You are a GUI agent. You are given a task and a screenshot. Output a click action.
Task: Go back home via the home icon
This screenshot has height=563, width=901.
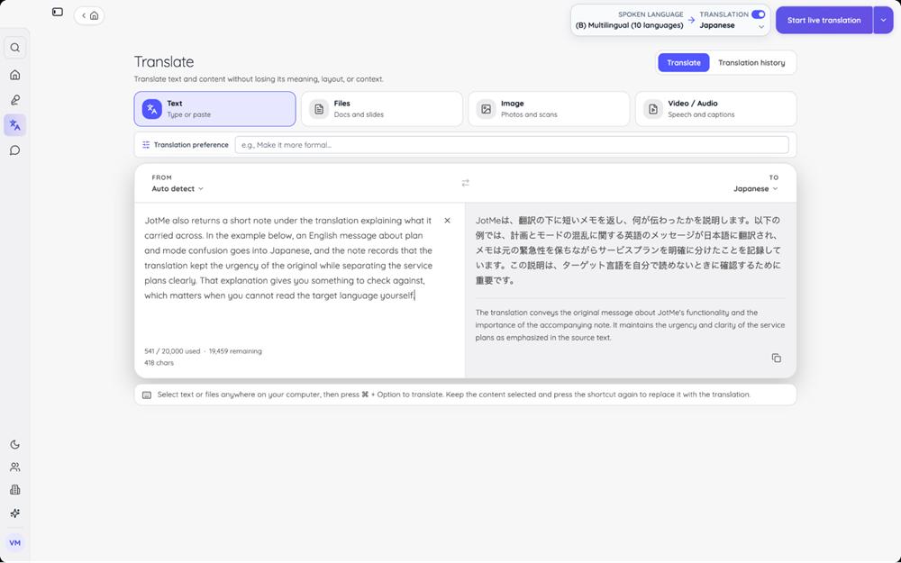pyautogui.click(x=95, y=15)
